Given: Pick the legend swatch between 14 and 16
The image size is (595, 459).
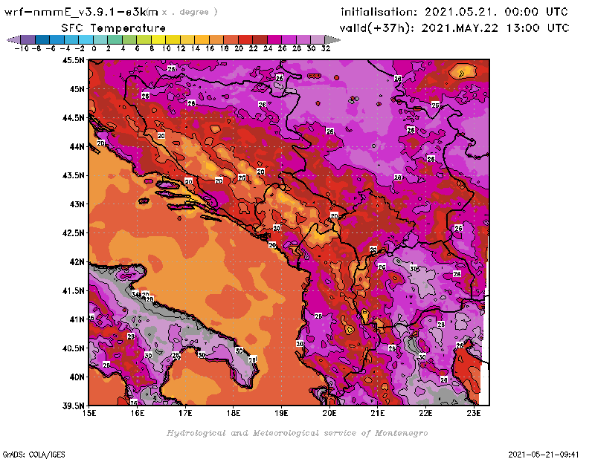Looking at the screenshot, I should pyautogui.click(x=202, y=39).
